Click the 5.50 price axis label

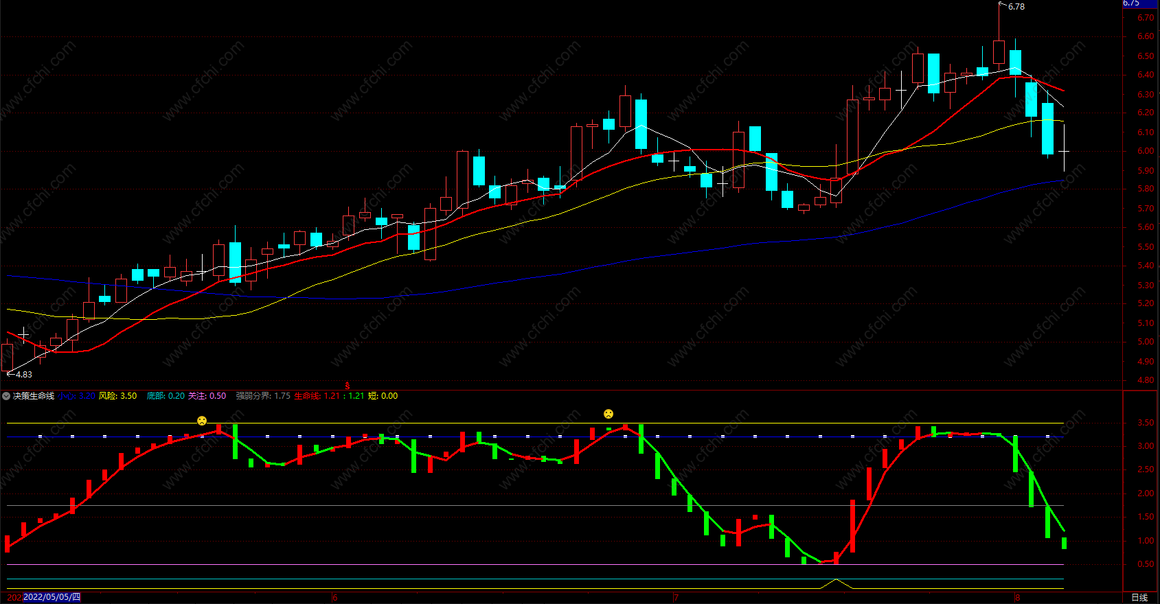(x=1146, y=246)
